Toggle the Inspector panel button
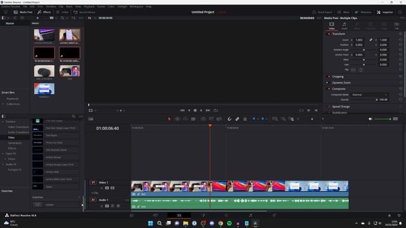Screen dimensions: 406x228 point(385,12)
